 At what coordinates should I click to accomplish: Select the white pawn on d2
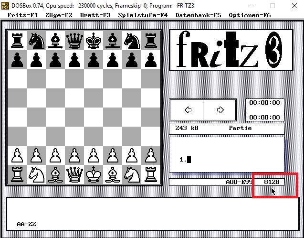(x=74, y=155)
